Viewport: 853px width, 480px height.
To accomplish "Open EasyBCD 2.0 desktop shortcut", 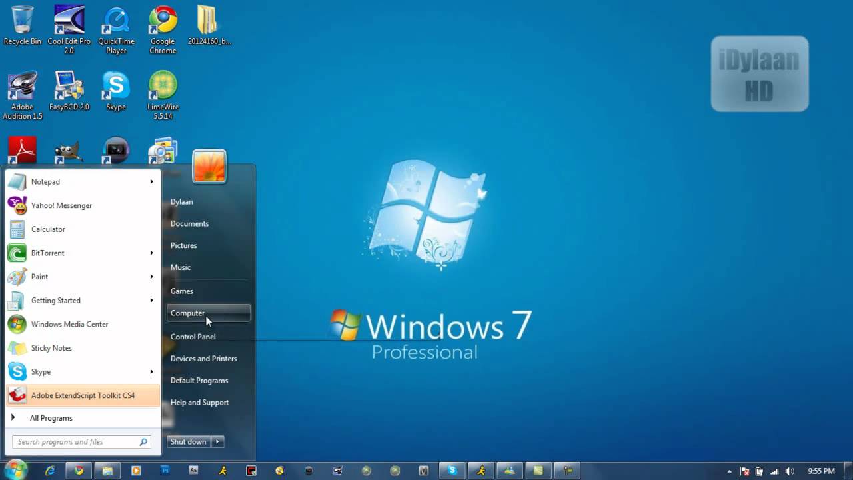I will [x=69, y=91].
